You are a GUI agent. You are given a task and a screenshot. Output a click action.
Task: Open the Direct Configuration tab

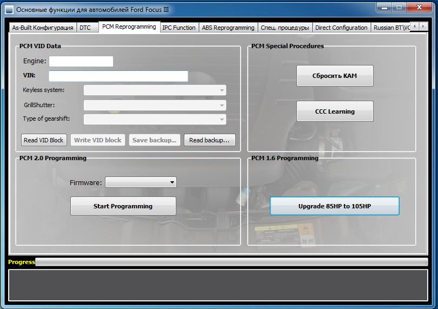pos(341,28)
